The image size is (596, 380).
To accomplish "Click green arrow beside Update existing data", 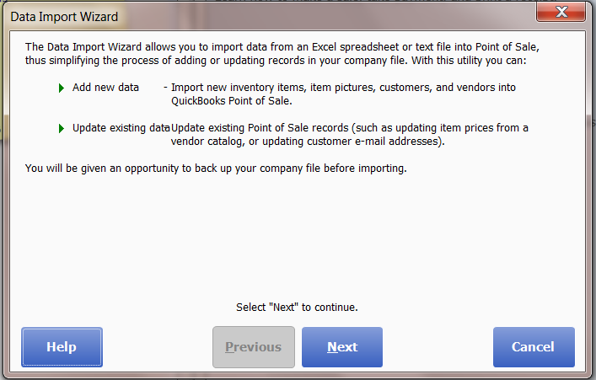I will tap(62, 128).
